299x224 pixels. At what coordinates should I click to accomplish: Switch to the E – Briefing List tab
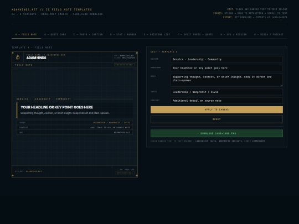click(x=157, y=34)
